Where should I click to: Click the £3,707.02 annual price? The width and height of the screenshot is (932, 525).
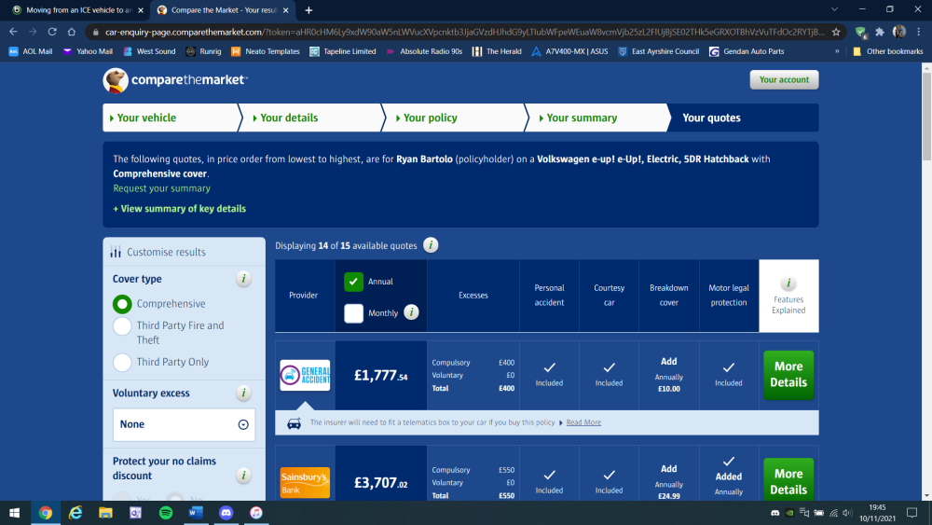[381, 483]
